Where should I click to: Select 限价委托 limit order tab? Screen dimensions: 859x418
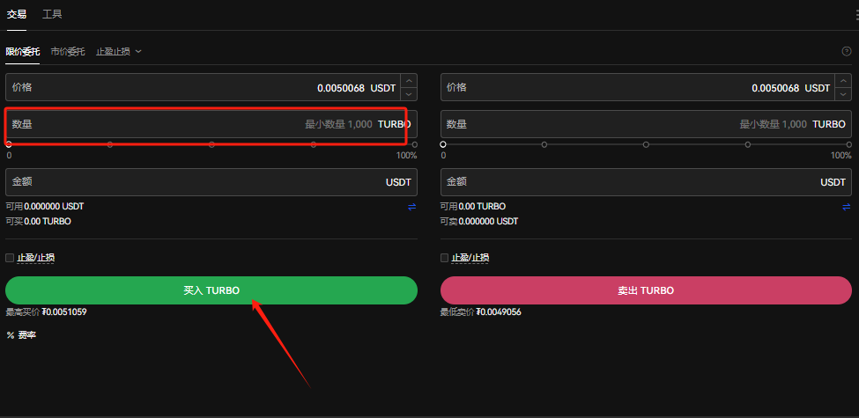(22, 52)
